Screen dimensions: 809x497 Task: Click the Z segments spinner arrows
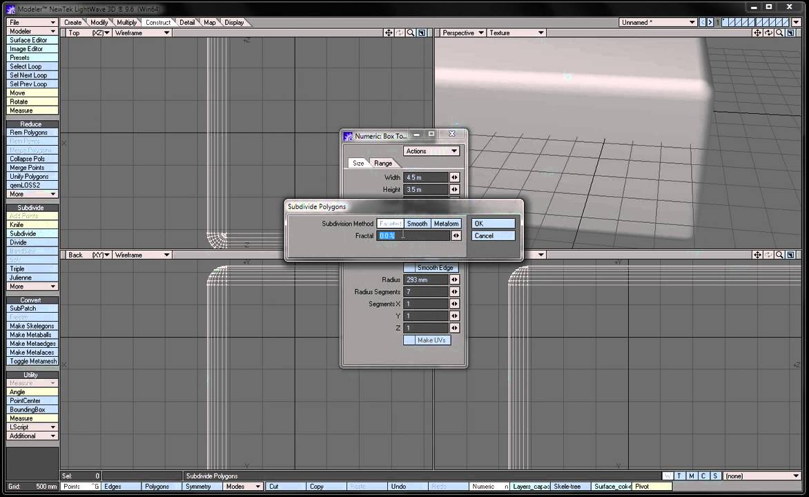455,329
